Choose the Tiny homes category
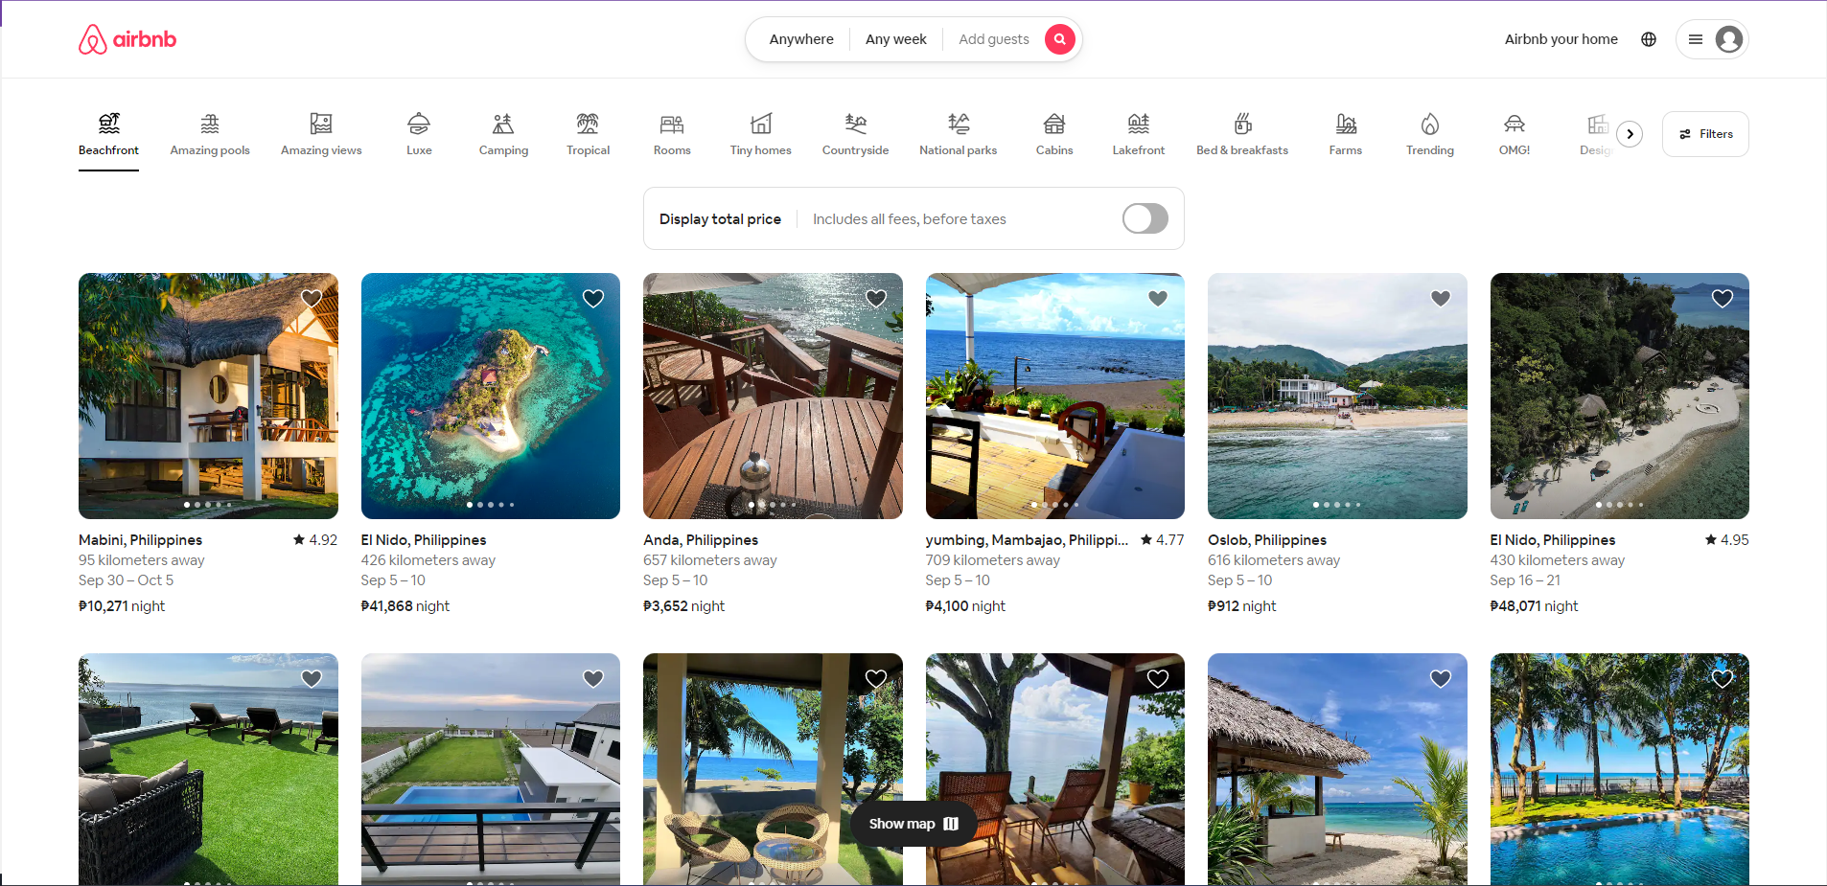1827x886 pixels. click(x=760, y=134)
